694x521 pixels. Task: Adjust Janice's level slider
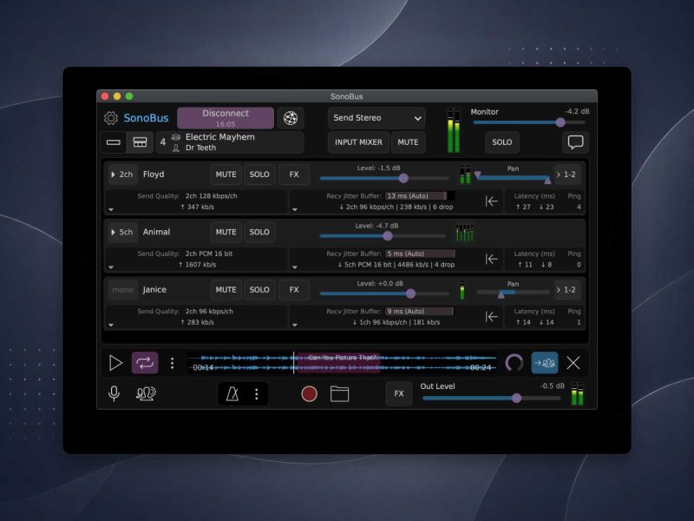click(384, 293)
